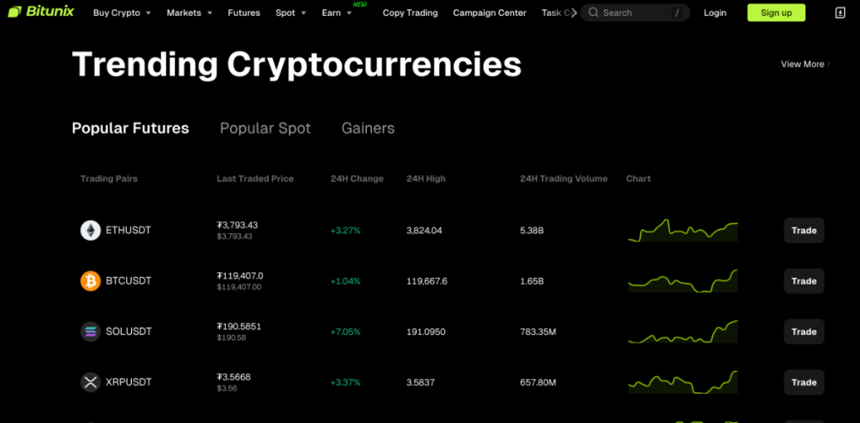Viewport: 860px width, 423px height.
Task: Click the search magnifier icon
Action: point(594,13)
